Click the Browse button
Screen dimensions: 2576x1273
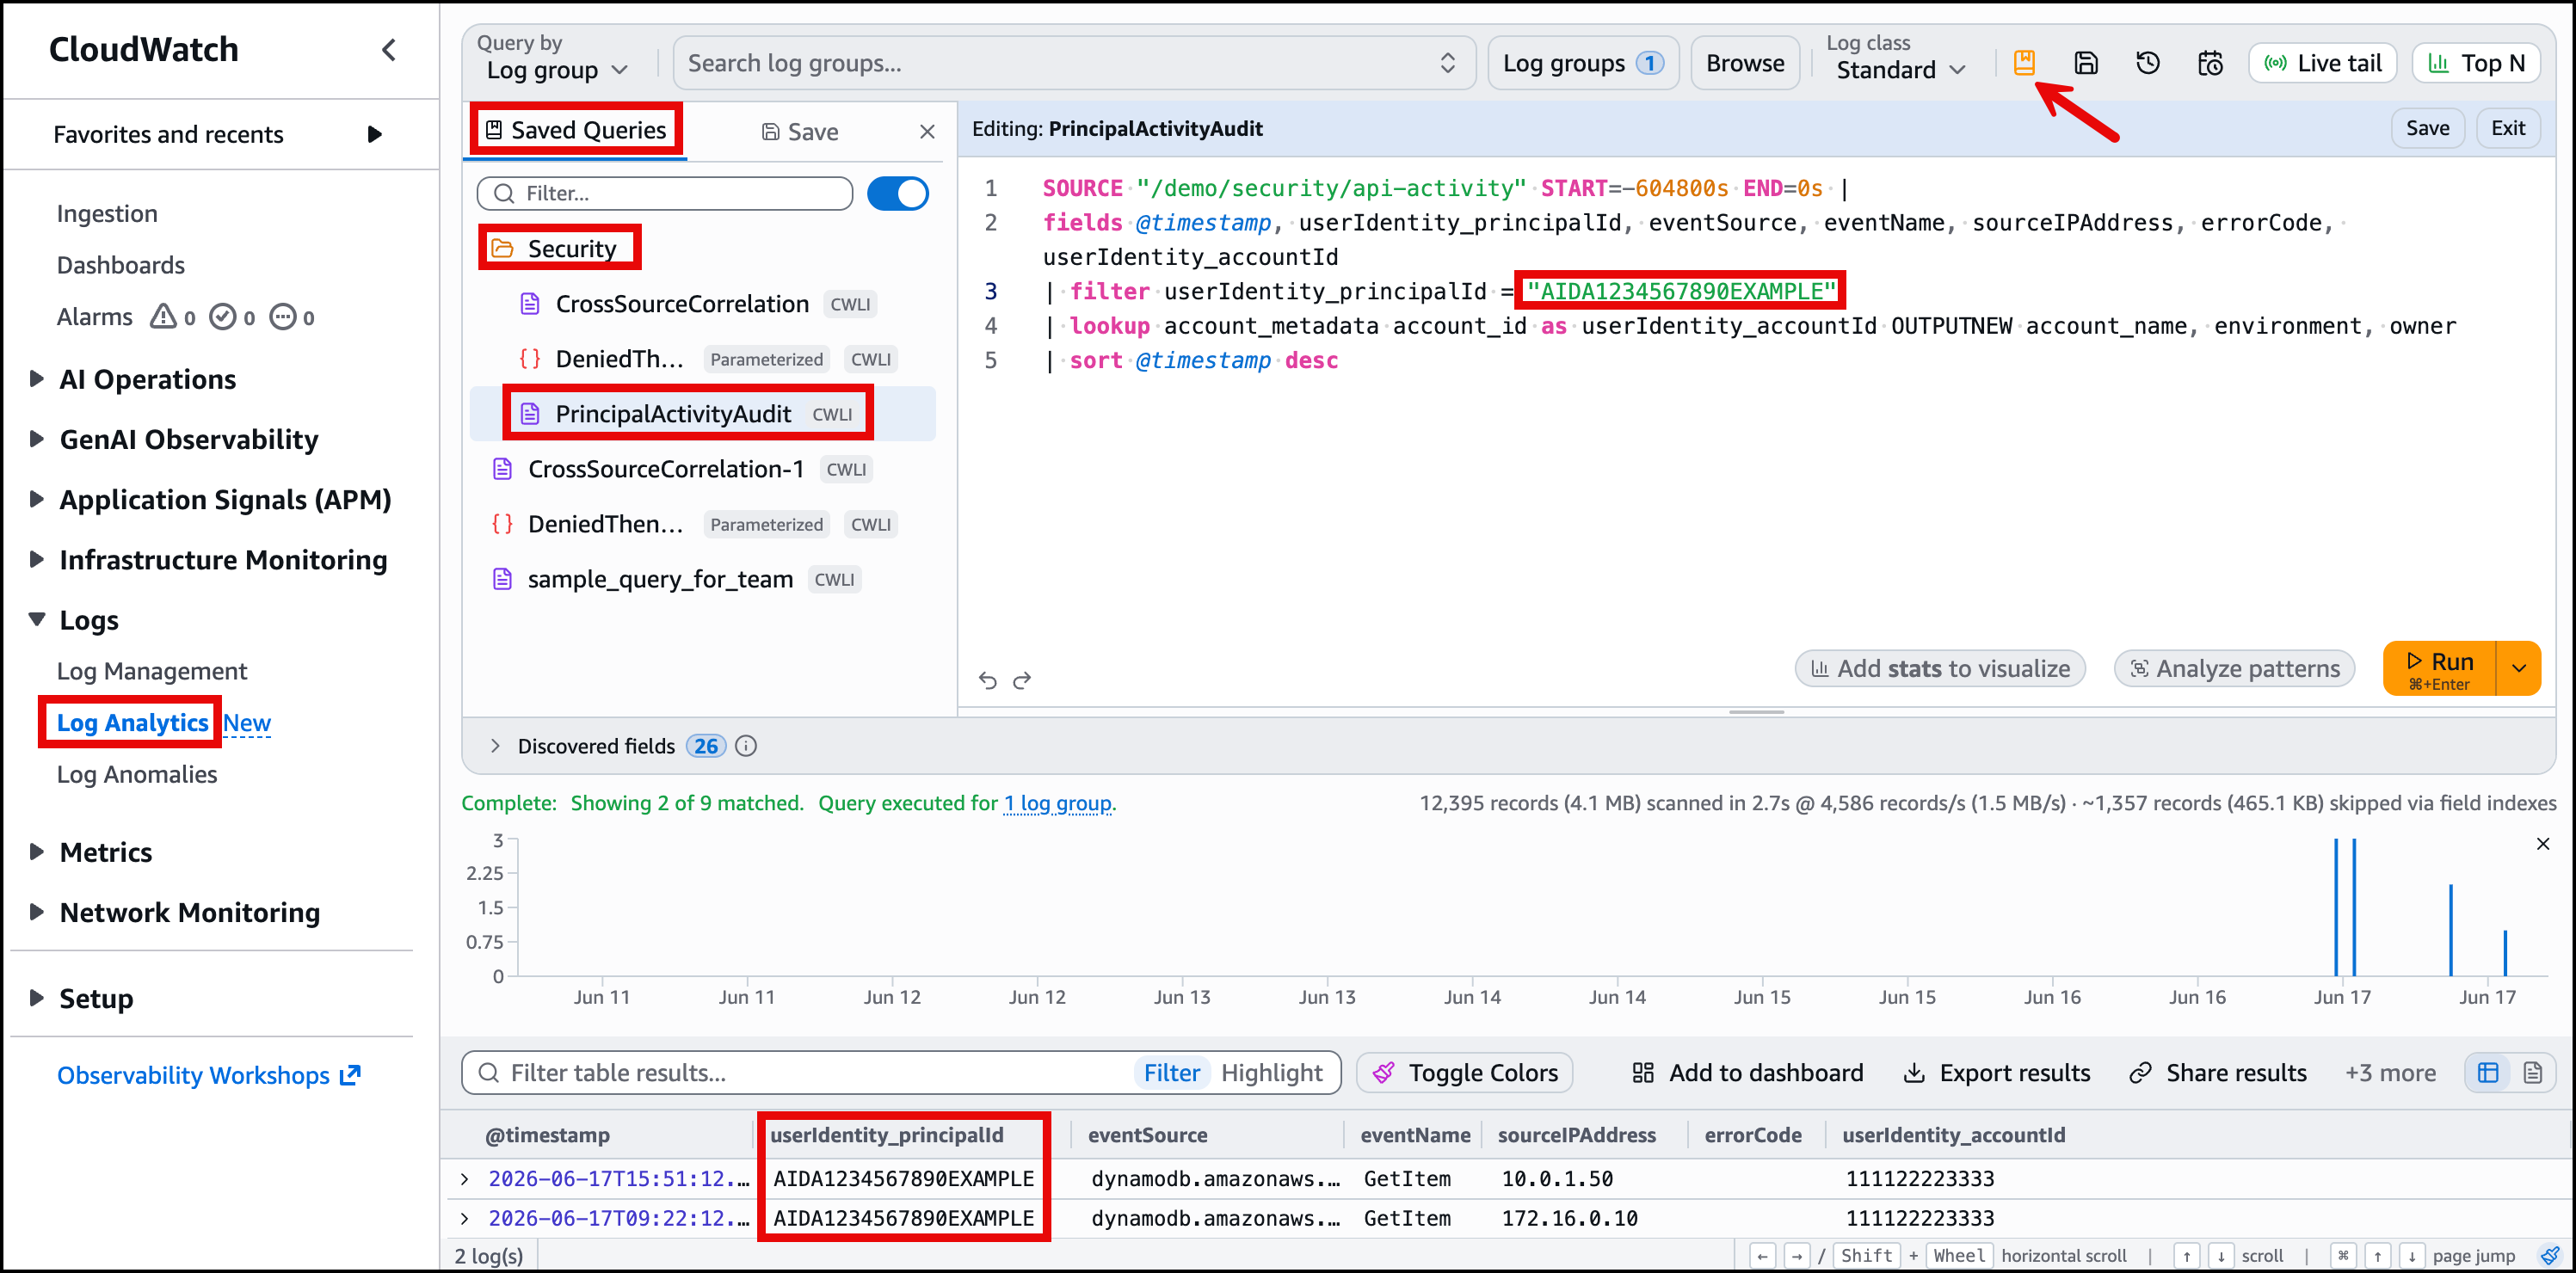pyautogui.click(x=1745, y=63)
